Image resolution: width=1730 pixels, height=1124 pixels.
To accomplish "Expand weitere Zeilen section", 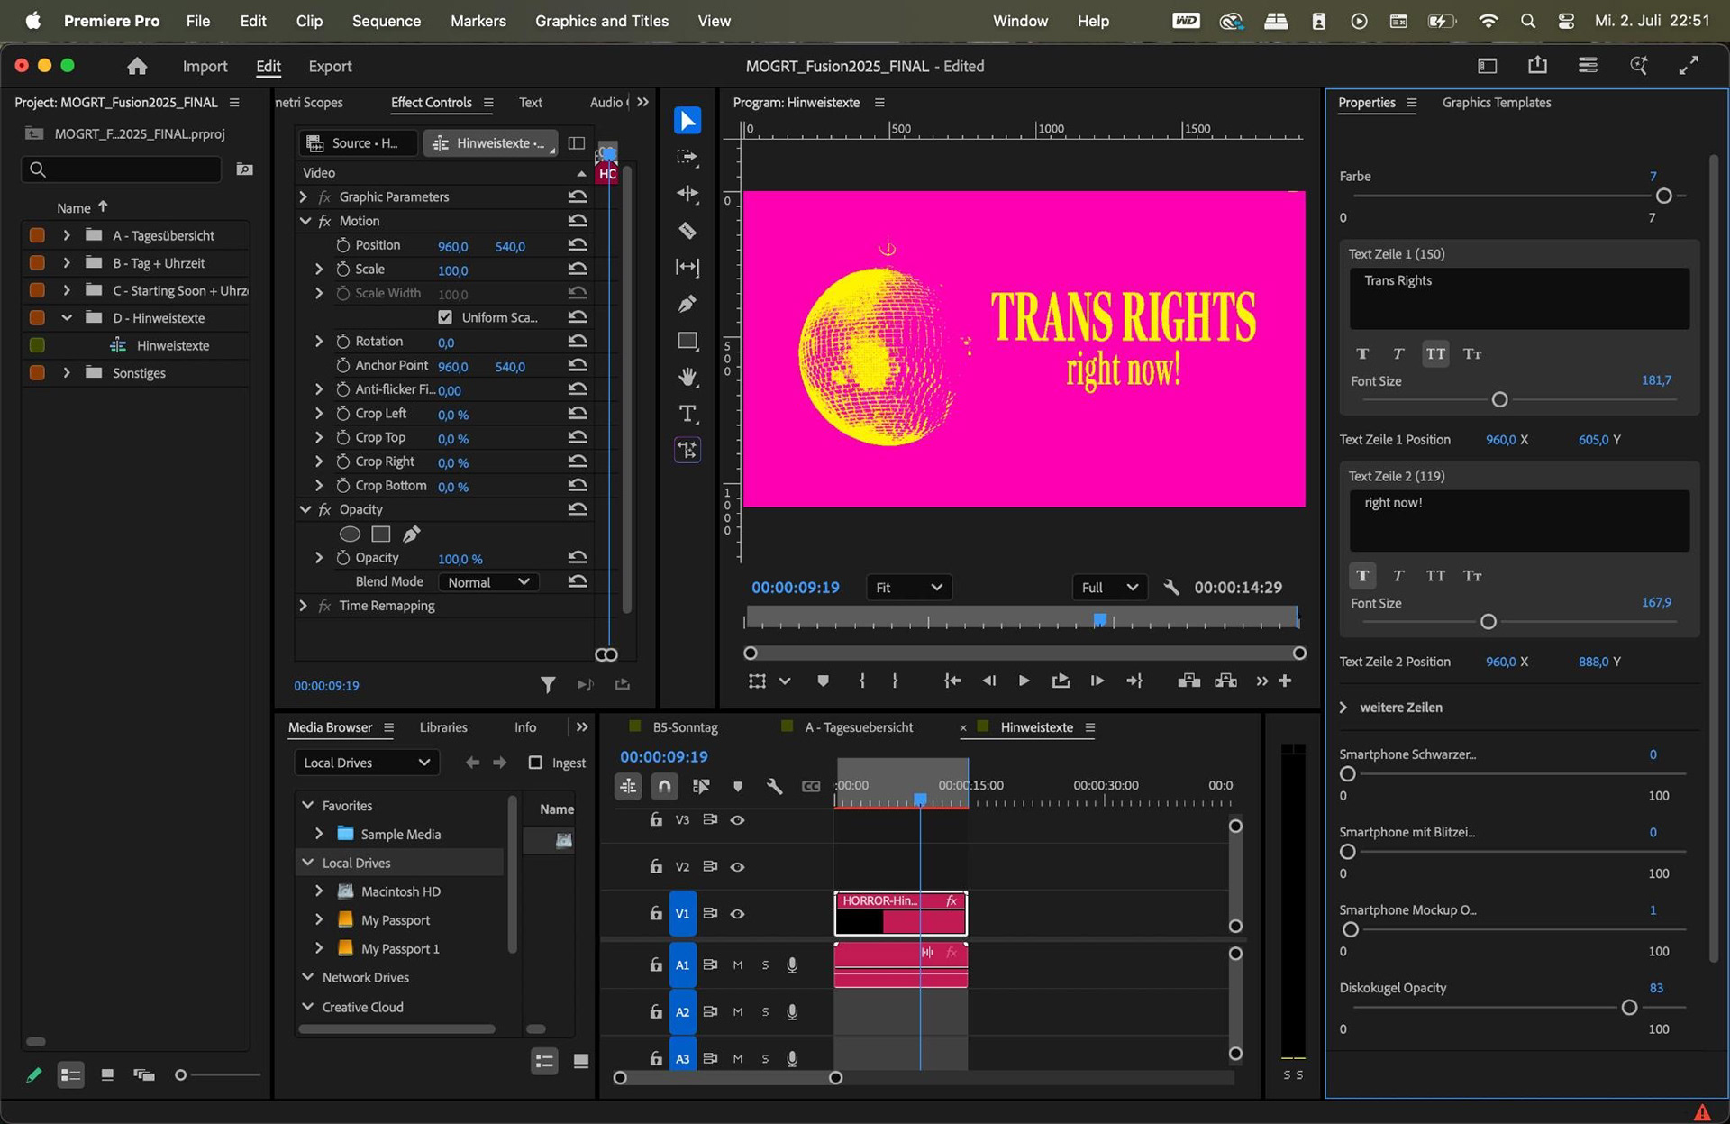I will pyautogui.click(x=1343, y=708).
